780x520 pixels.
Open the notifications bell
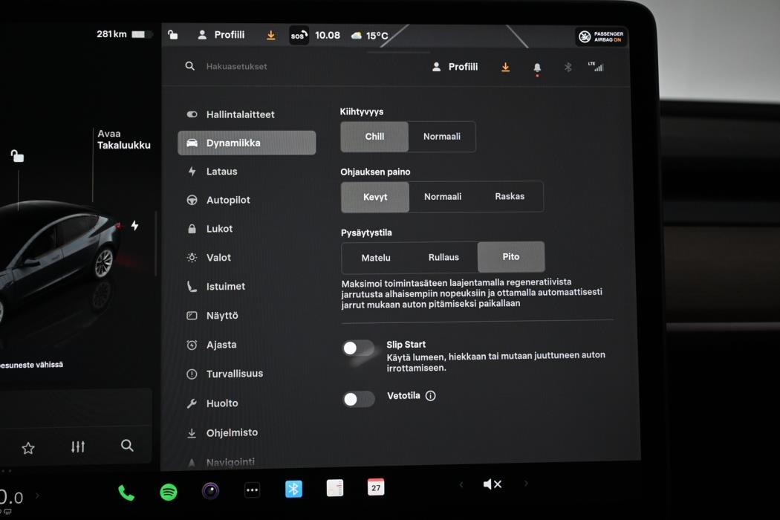click(x=537, y=67)
